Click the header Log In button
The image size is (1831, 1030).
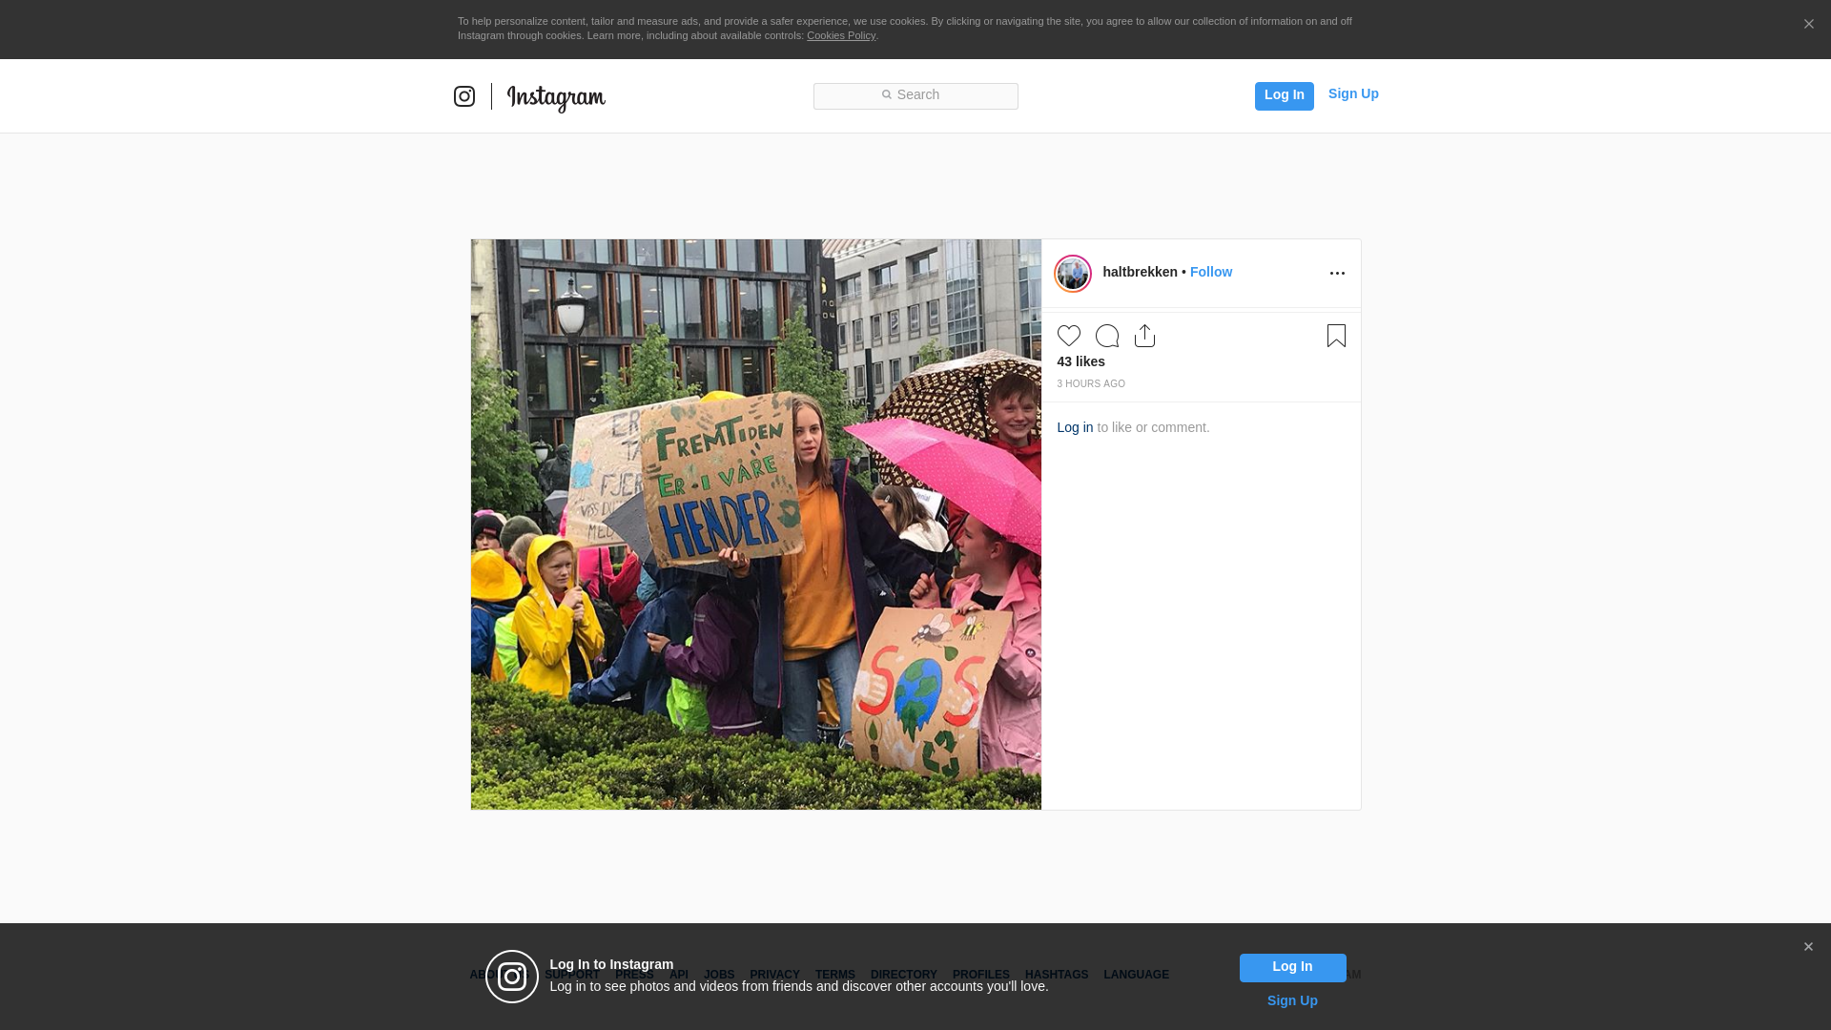coord(1284,95)
